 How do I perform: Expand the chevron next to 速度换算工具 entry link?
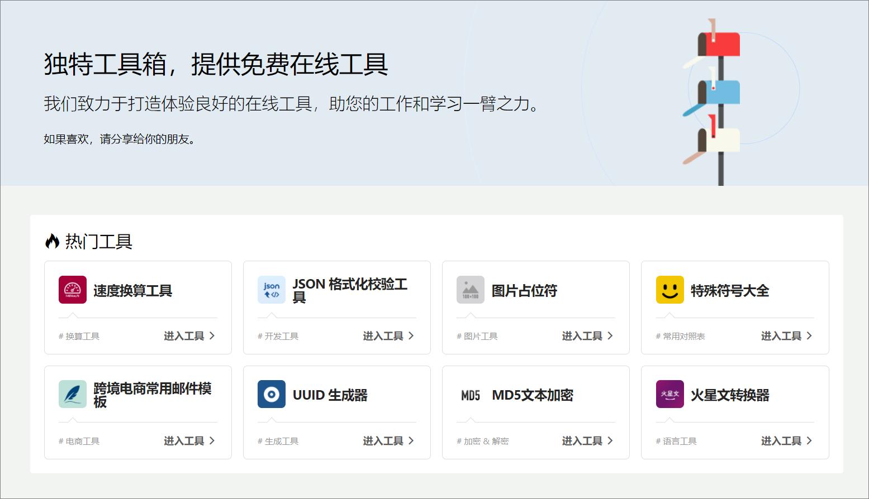(x=212, y=335)
